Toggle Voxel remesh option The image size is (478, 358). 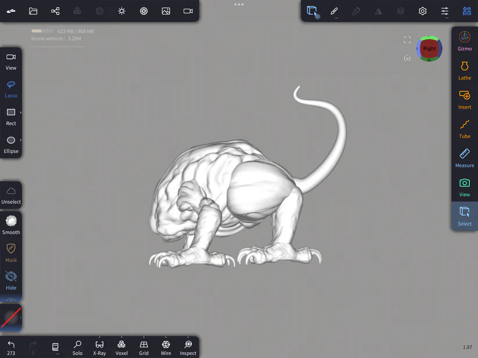pyautogui.click(x=121, y=348)
